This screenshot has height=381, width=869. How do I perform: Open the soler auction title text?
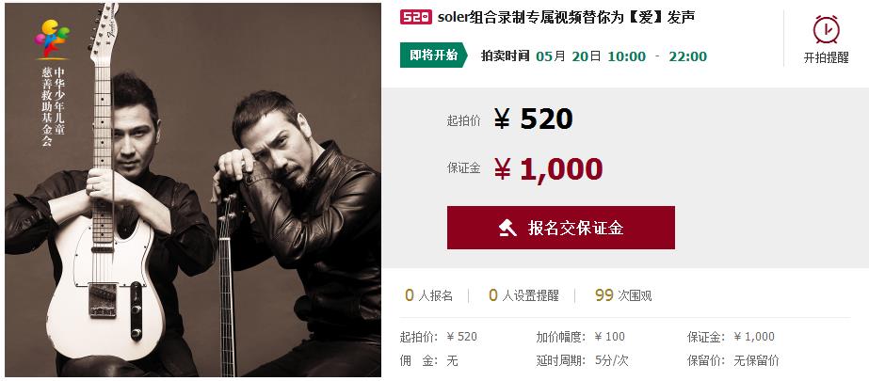coord(566,17)
